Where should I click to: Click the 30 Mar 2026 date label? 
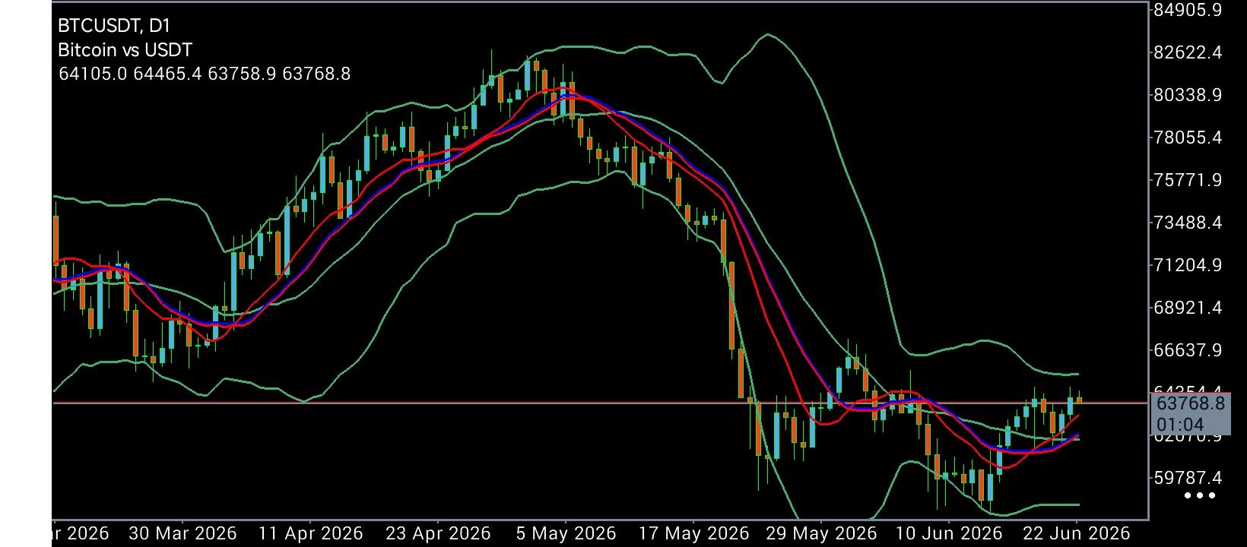pyautogui.click(x=183, y=533)
